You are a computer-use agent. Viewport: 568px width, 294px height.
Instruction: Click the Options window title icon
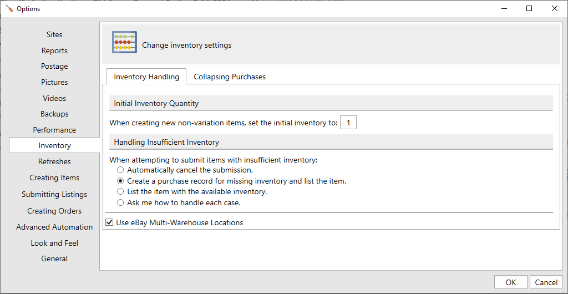click(x=9, y=8)
